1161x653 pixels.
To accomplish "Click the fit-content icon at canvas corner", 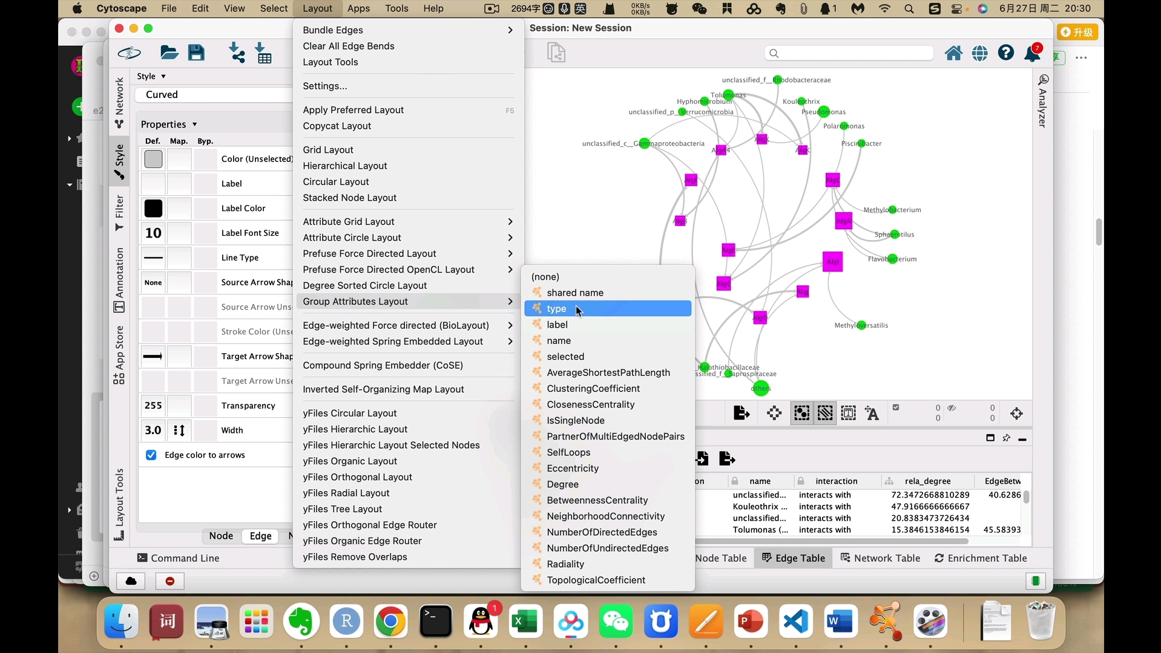I will click(1017, 414).
